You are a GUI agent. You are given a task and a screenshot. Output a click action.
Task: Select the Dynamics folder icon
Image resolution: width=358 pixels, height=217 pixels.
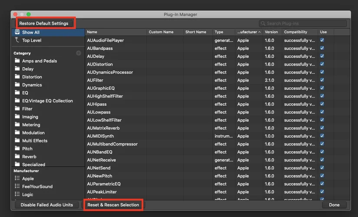coord(17,85)
